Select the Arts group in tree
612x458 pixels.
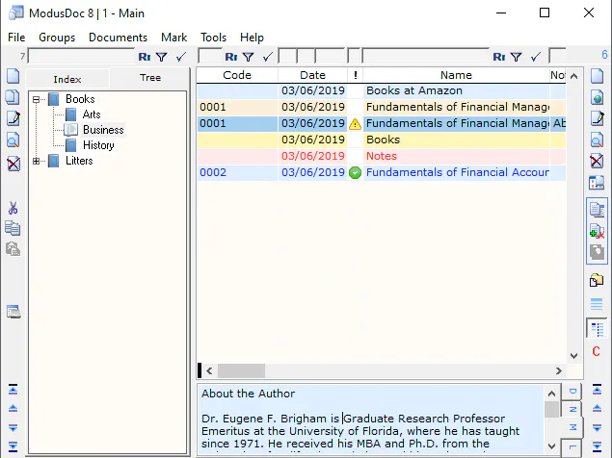pyautogui.click(x=92, y=114)
